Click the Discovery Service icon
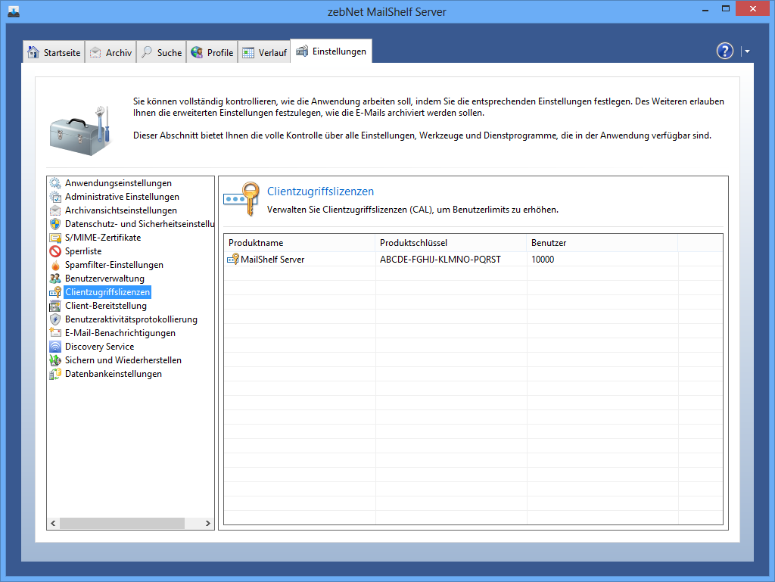Viewport: 775px width, 582px height. click(55, 347)
